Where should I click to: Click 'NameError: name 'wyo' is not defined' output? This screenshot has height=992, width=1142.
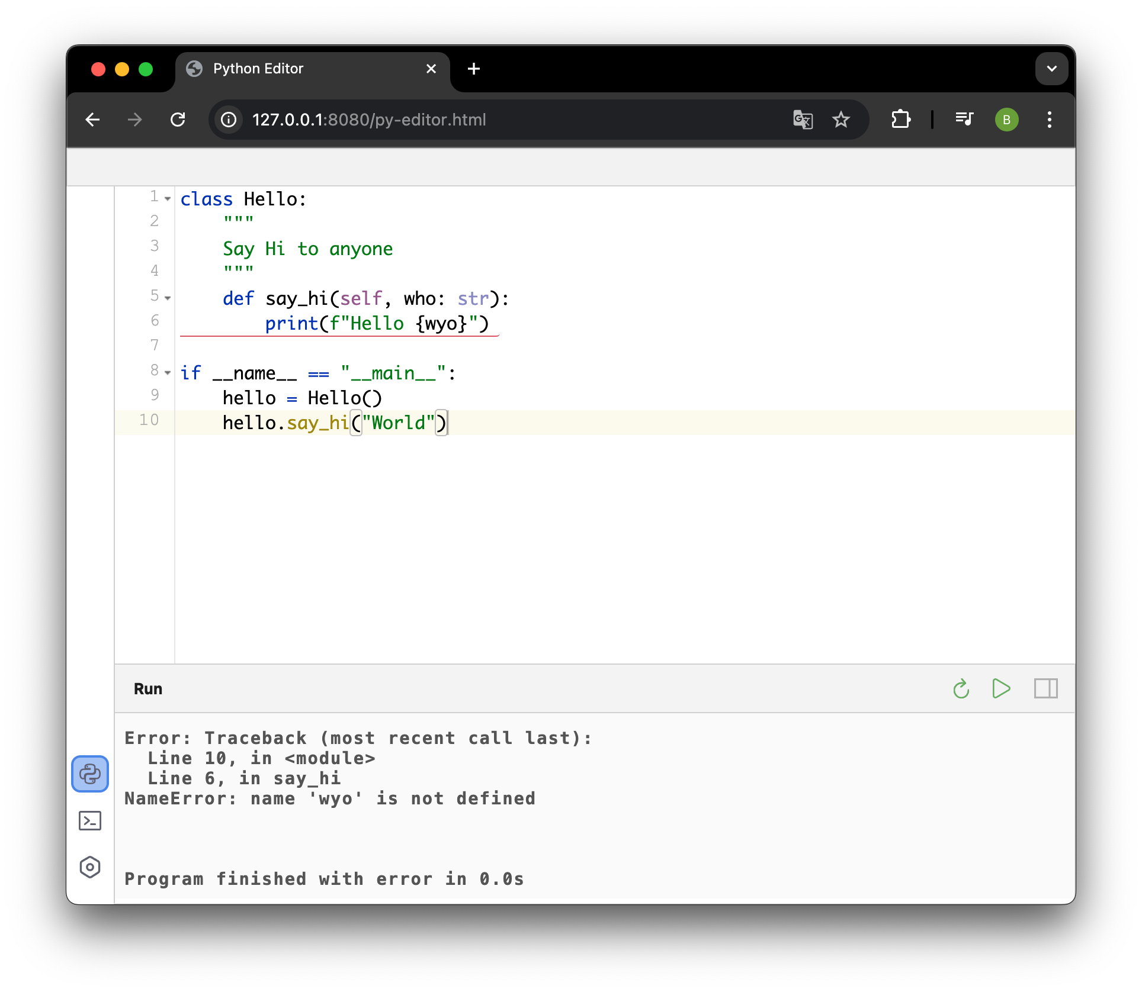click(329, 798)
